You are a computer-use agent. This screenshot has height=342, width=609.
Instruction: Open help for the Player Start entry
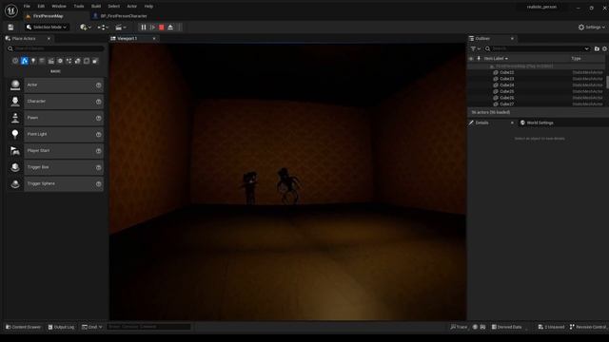(x=99, y=151)
